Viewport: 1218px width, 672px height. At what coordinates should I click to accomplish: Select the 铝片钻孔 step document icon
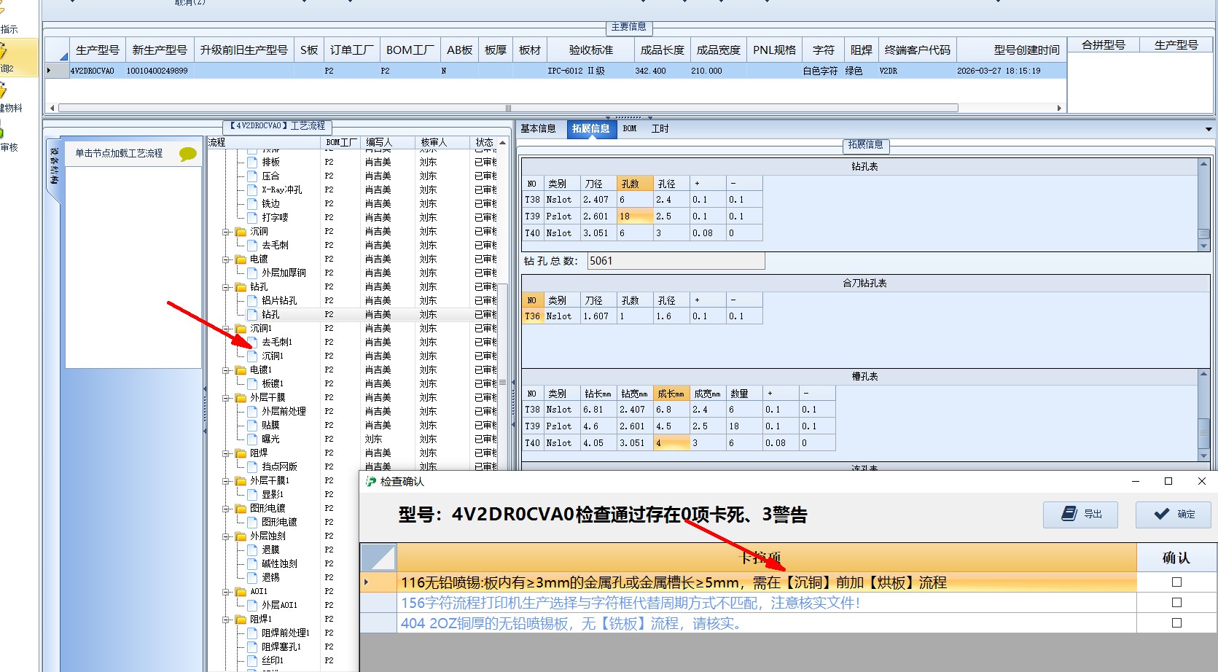point(252,301)
